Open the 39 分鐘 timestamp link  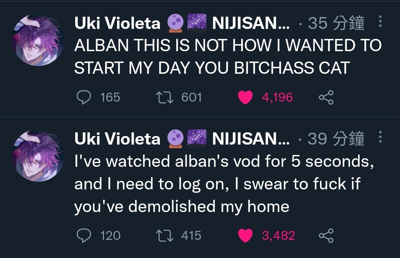point(336,139)
